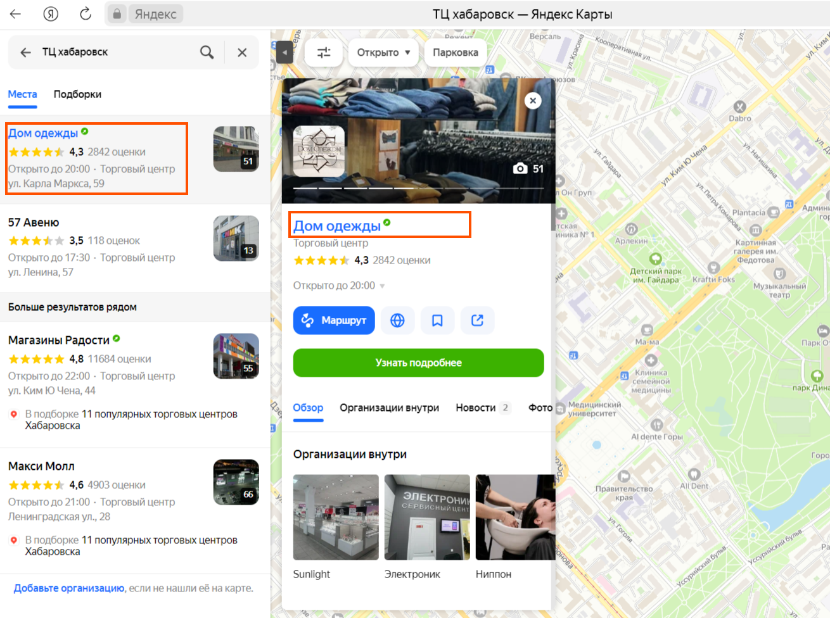The image size is (830, 618).
Task: Click the verified badge next to Магазины Радости
Action: click(117, 339)
